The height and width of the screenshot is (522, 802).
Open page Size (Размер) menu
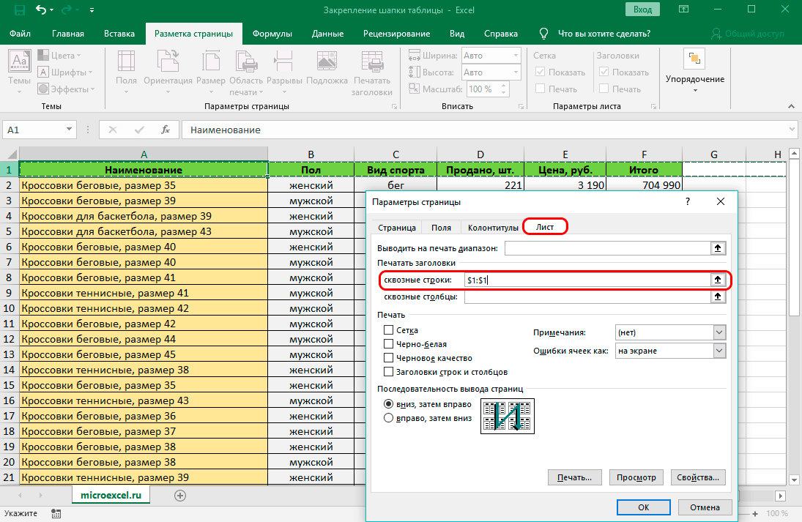(211, 72)
